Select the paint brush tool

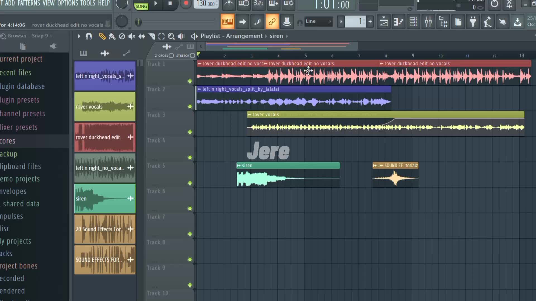[112, 36]
